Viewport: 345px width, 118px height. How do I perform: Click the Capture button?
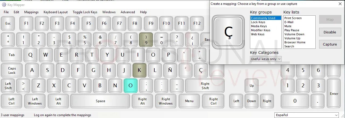click(330, 44)
